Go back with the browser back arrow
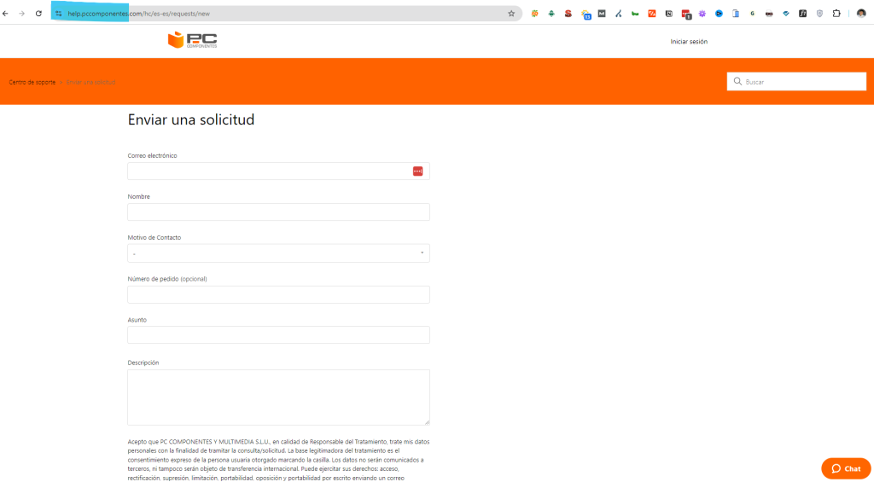 pos(7,14)
